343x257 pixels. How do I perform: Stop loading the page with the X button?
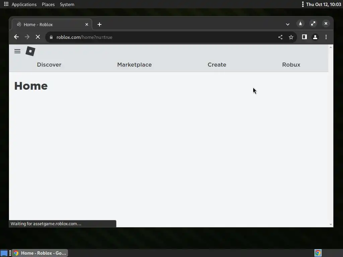(38, 37)
